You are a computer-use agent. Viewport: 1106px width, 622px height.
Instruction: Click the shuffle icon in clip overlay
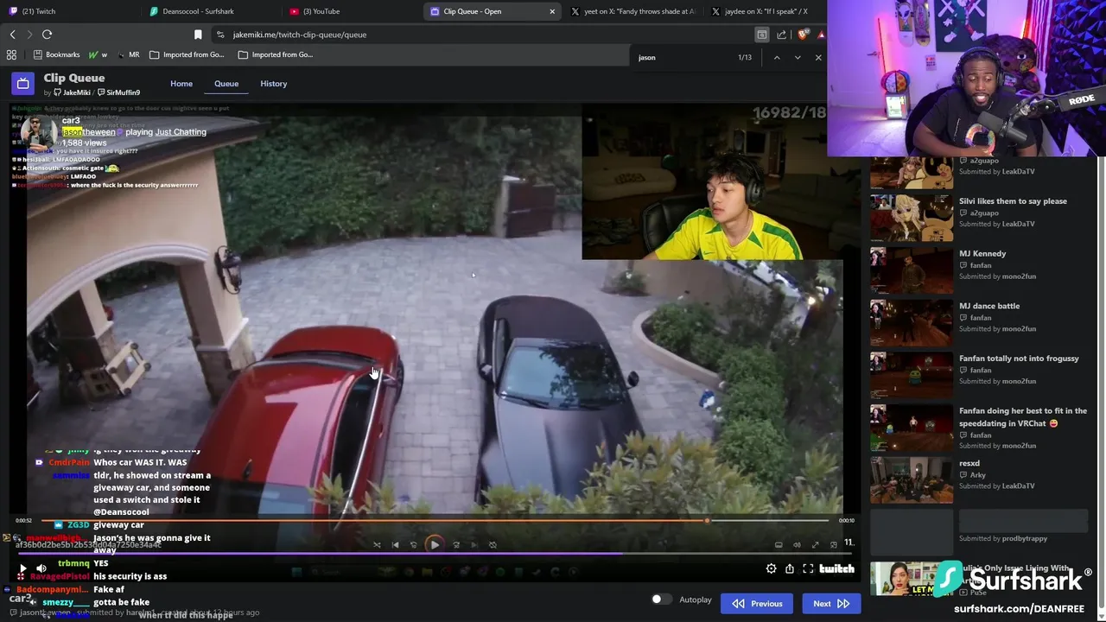(x=377, y=545)
